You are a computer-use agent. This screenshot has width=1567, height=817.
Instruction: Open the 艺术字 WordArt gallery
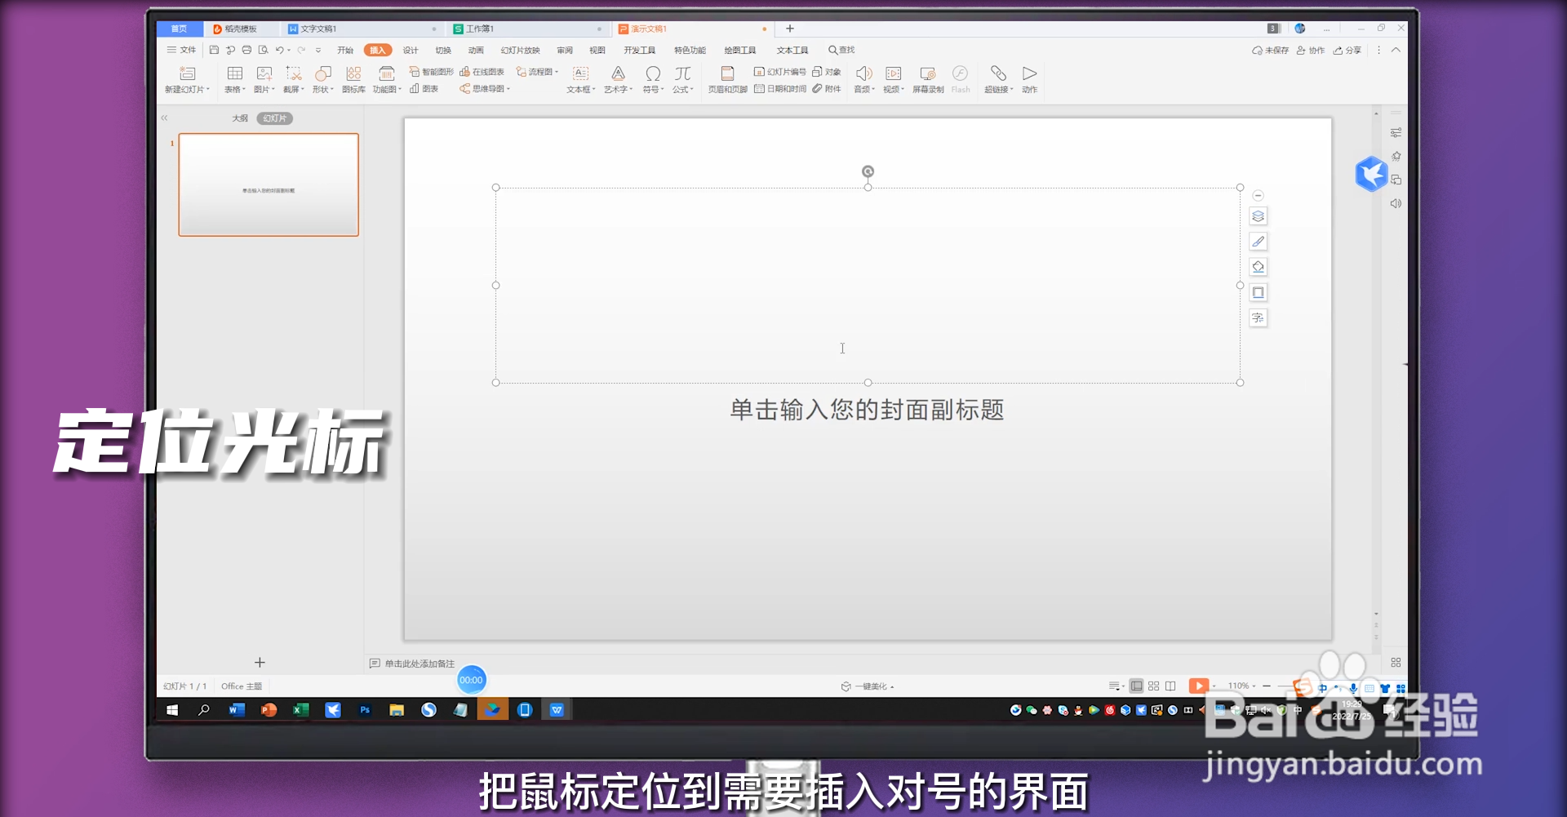[618, 79]
